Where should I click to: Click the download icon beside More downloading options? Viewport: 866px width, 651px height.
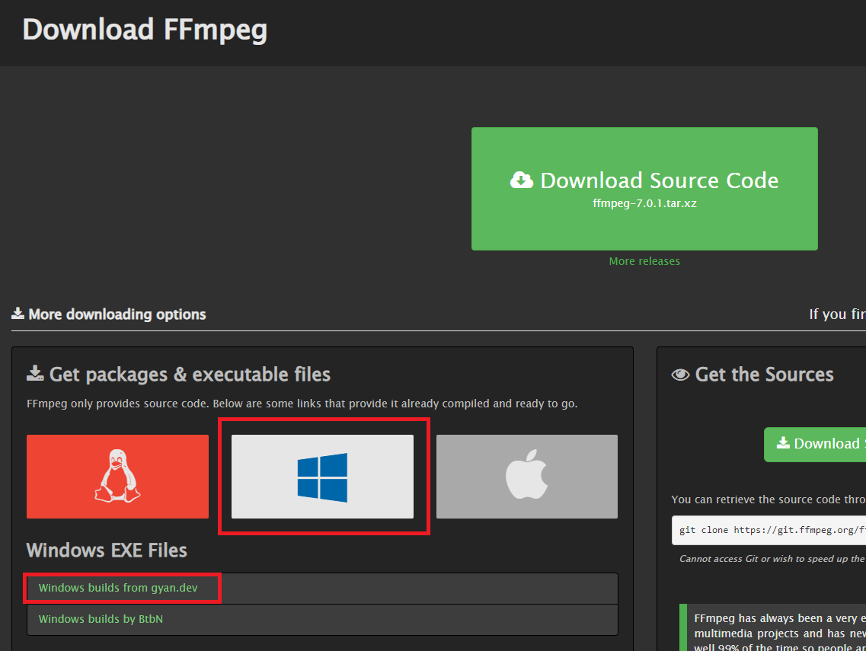(18, 314)
